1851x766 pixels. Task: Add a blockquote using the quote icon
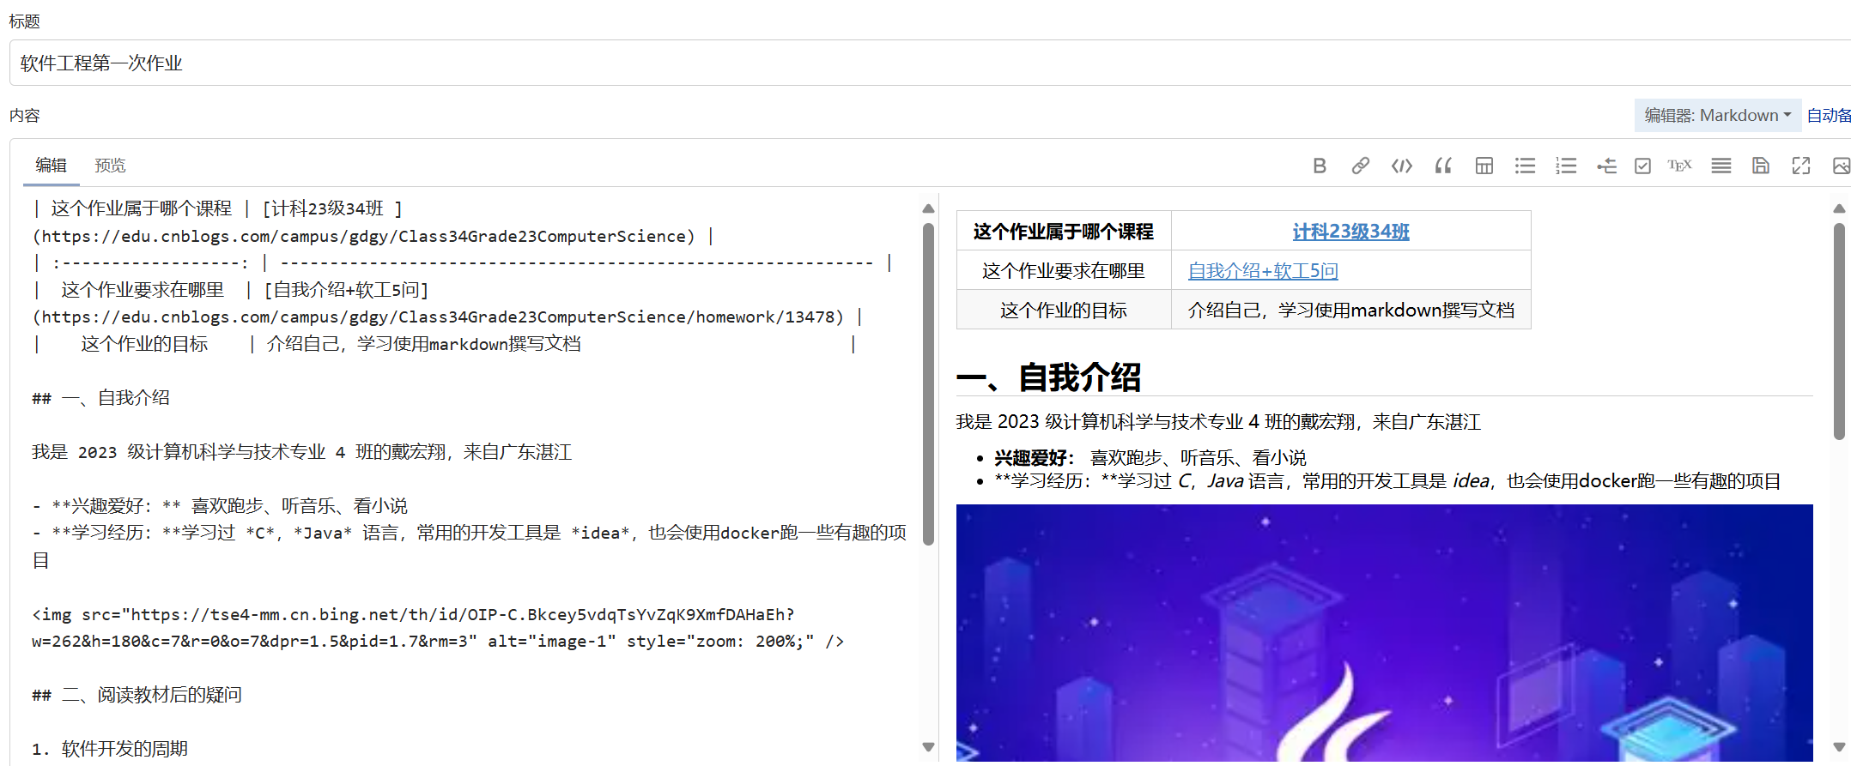click(x=1443, y=166)
